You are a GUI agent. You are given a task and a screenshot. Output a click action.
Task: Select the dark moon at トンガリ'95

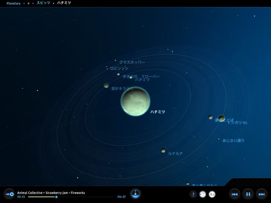point(221,118)
